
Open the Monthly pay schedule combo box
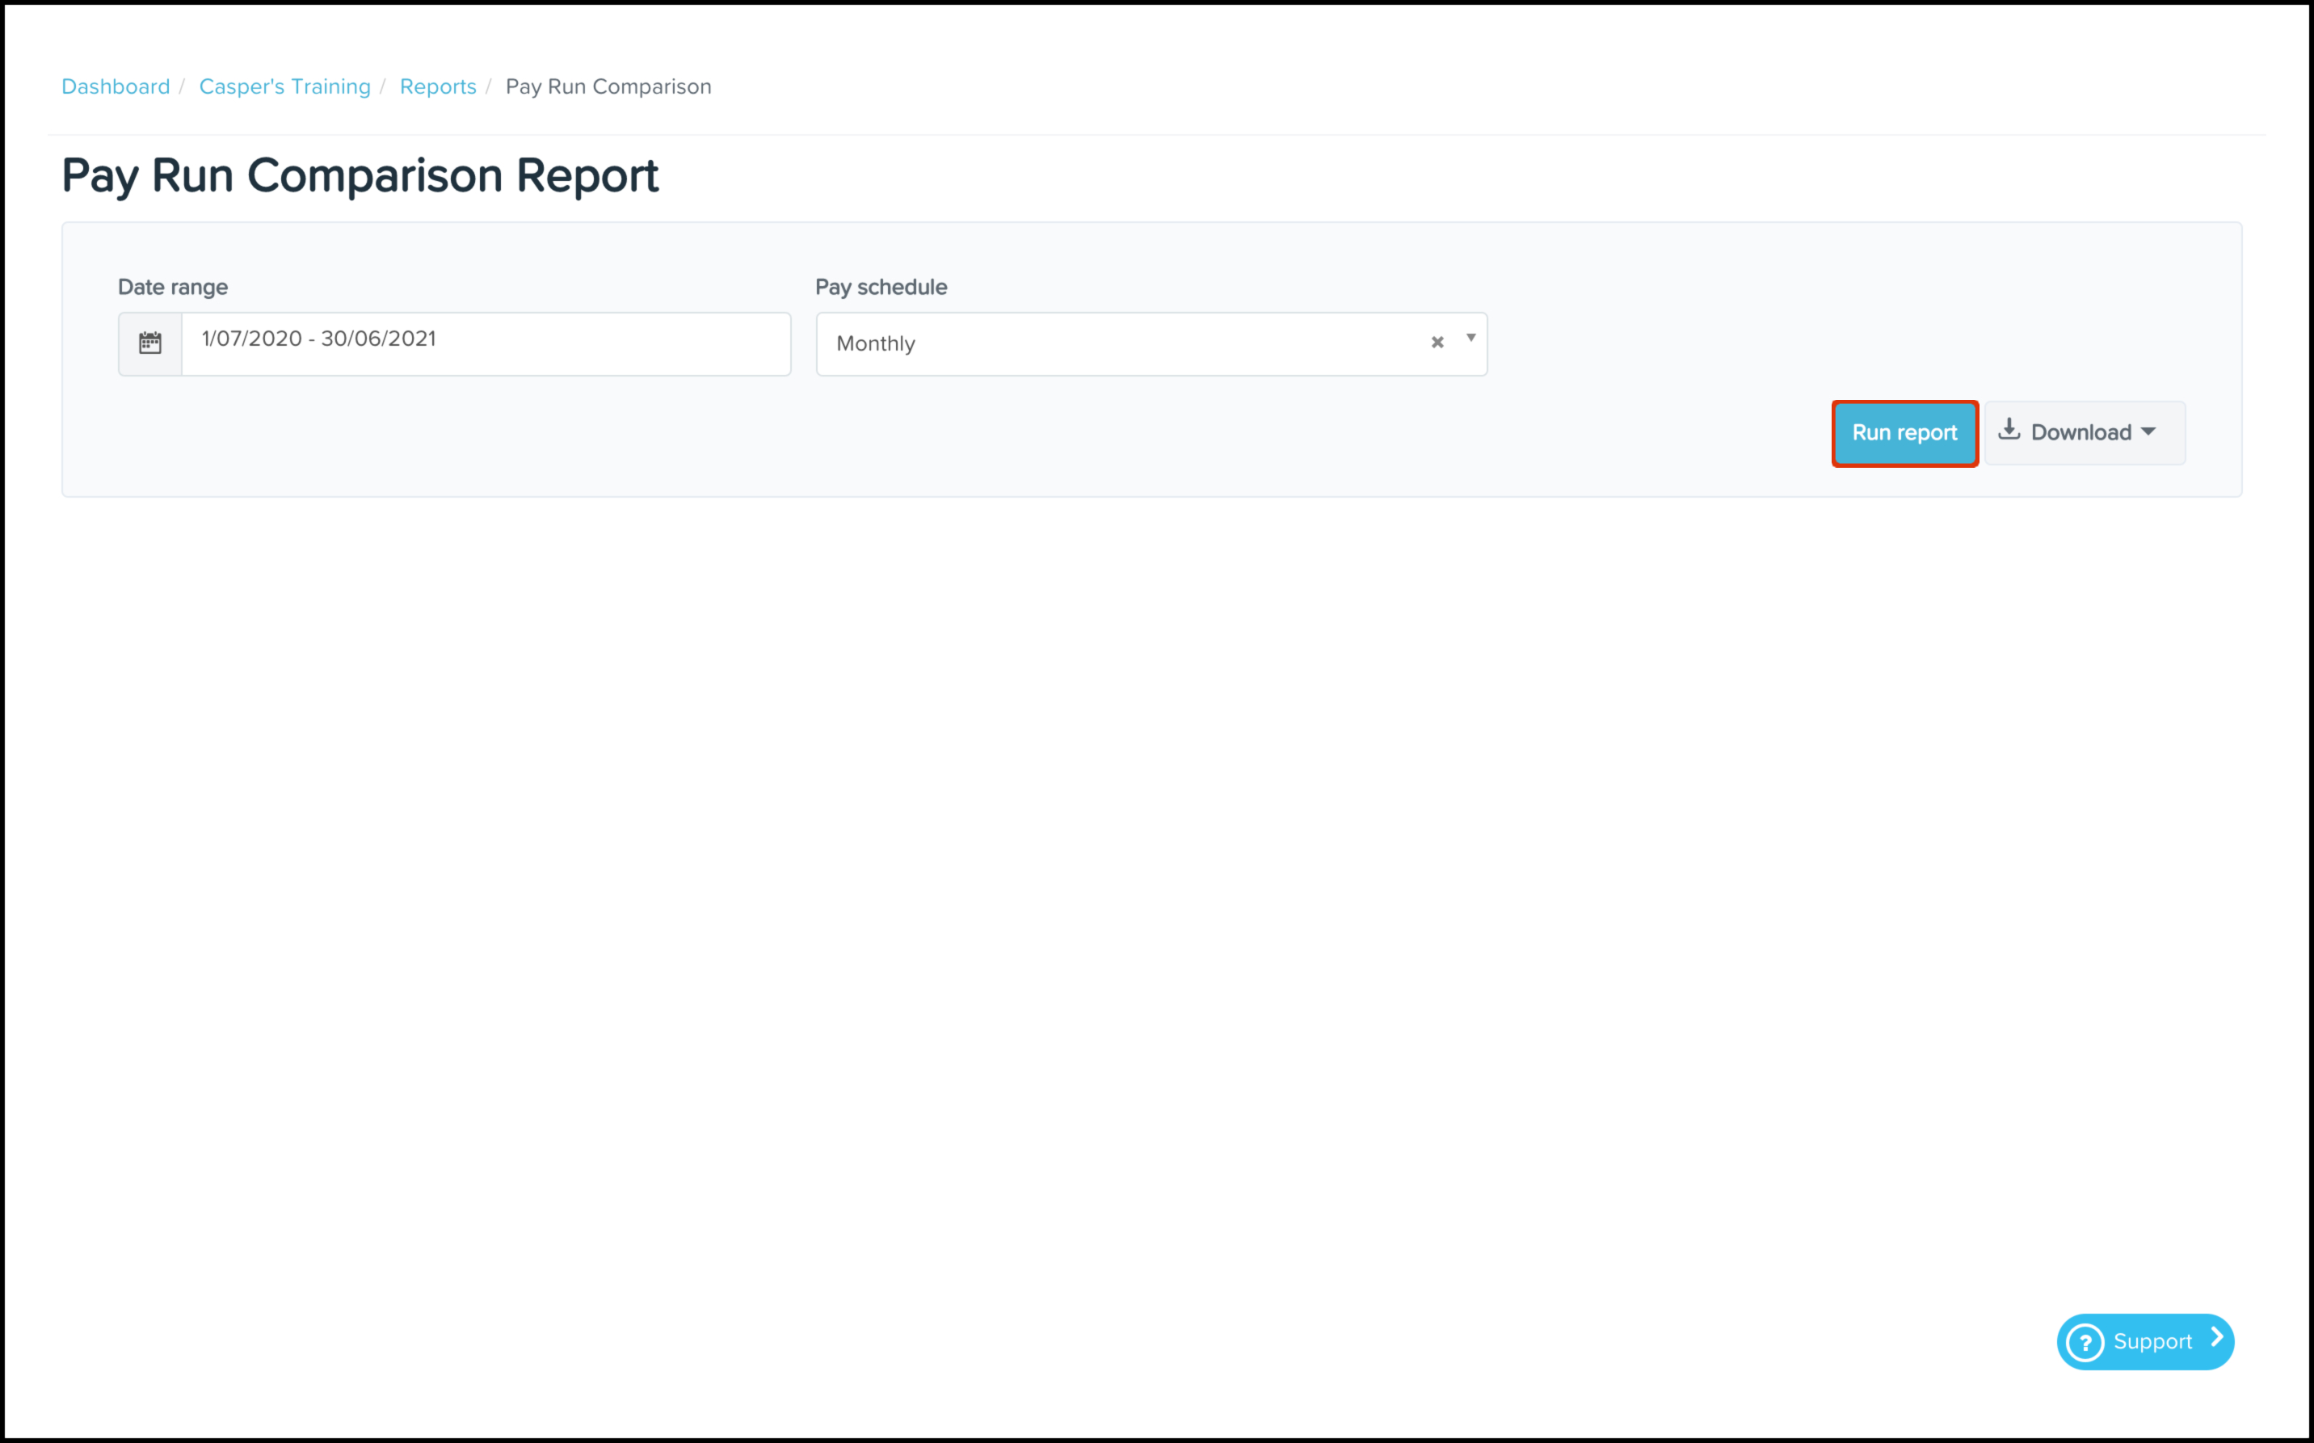click(x=1117, y=343)
